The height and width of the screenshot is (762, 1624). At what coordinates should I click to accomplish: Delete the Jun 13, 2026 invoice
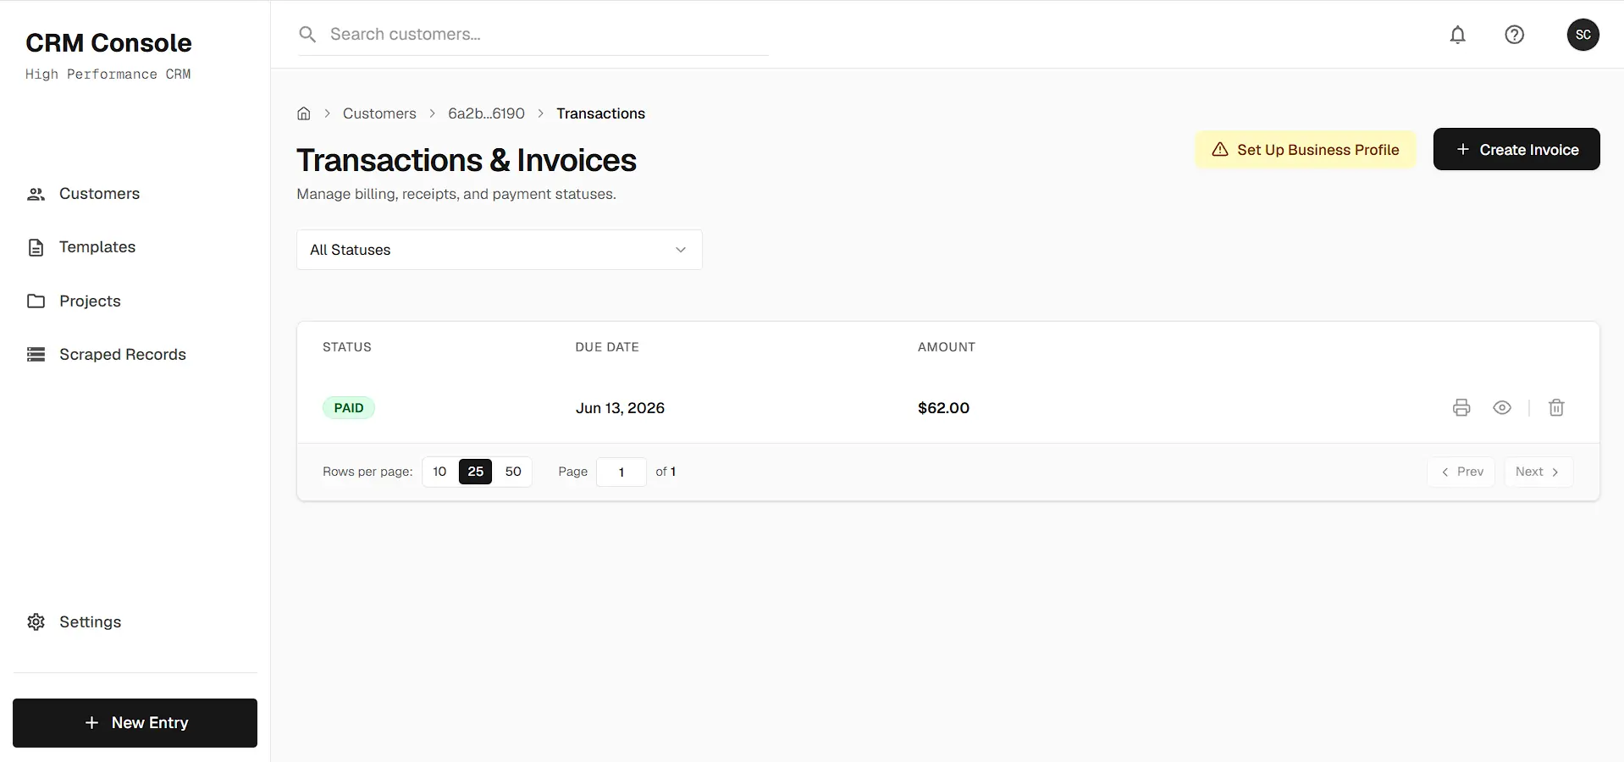(1556, 408)
